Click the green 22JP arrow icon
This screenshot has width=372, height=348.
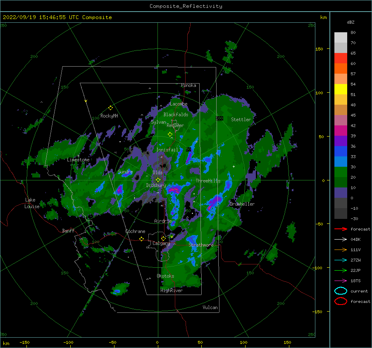[x=341, y=270]
